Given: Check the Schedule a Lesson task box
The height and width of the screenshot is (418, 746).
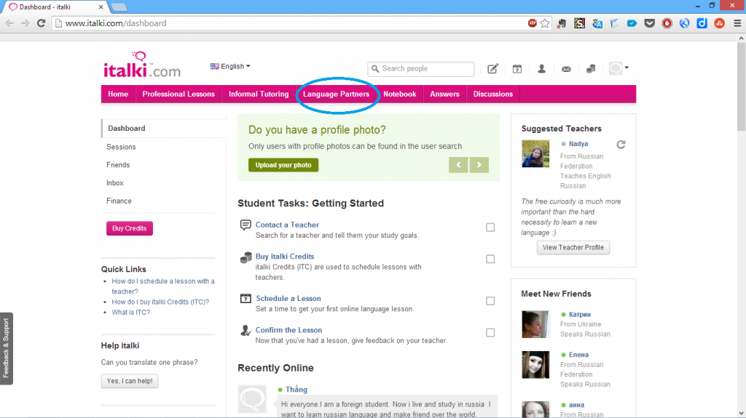Looking at the screenshot, I should tap(490, 301).
